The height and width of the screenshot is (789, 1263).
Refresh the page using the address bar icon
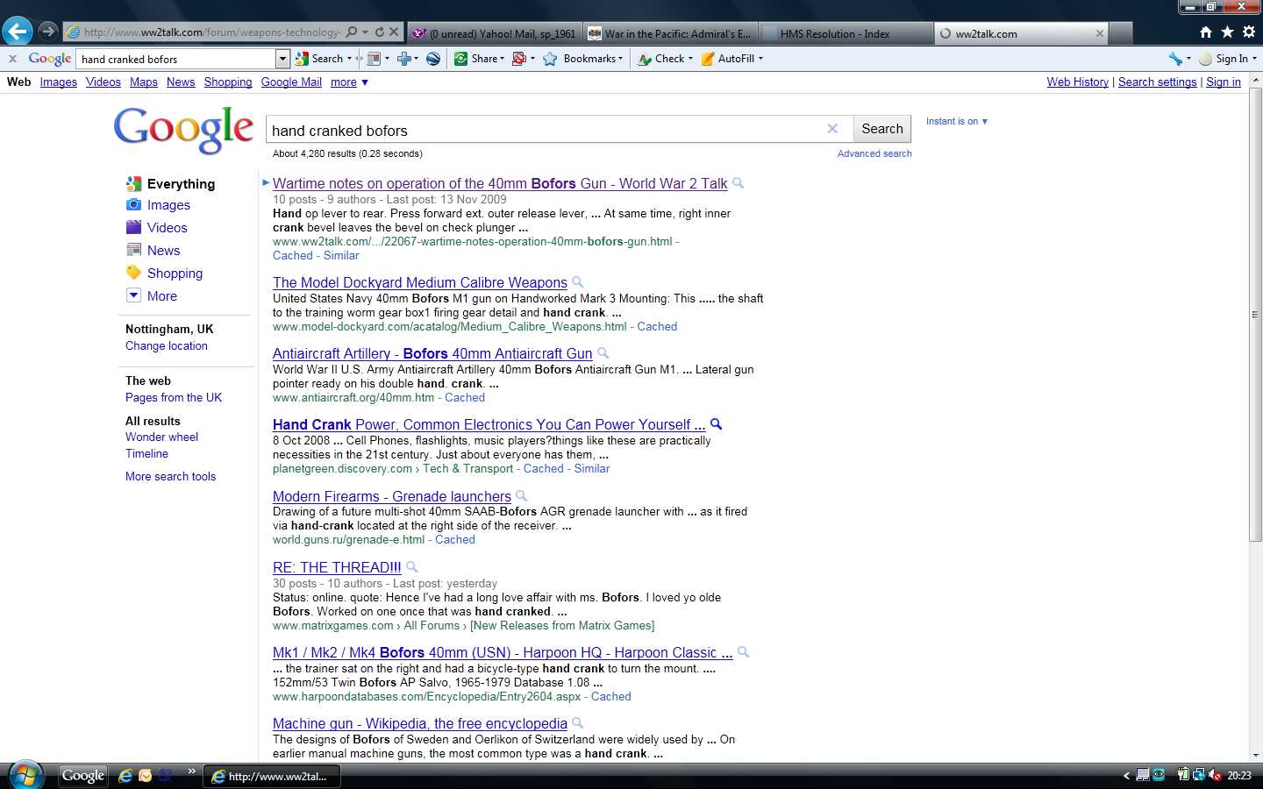(x=380, y=32)
